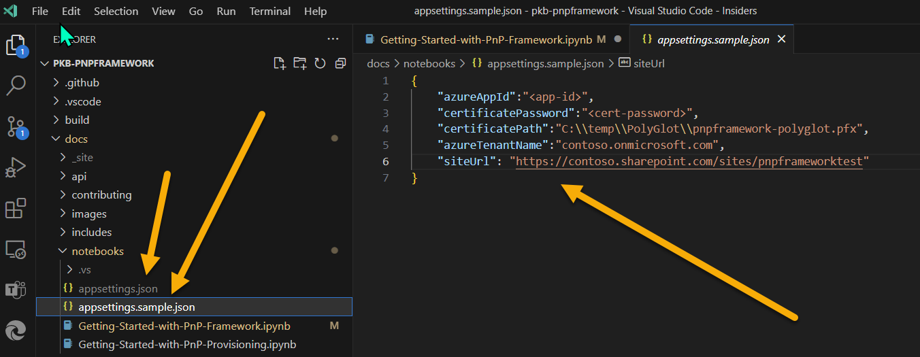Screen dimensions: 920x357
Task: Collapse all folders in Explorer
Action: pos(340,63)
